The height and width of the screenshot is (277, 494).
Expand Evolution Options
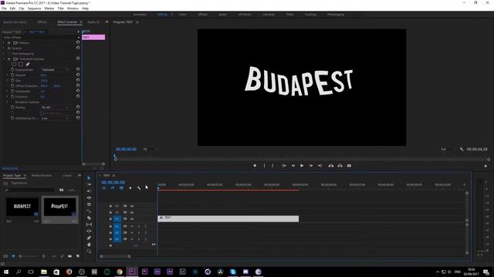pyautogui.click(x=8, y=102)
